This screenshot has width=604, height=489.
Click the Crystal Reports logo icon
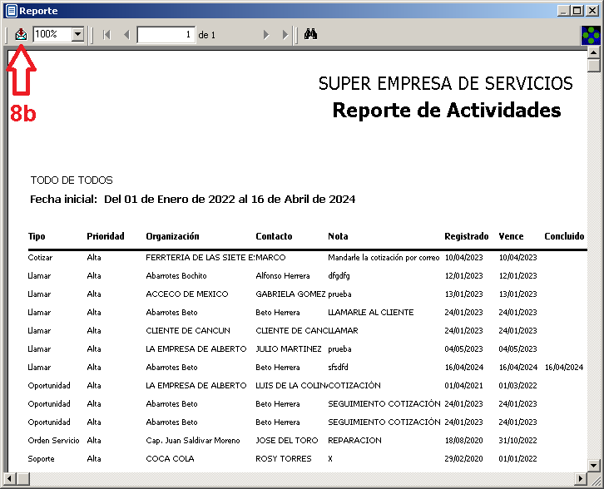tap(591, 36)
